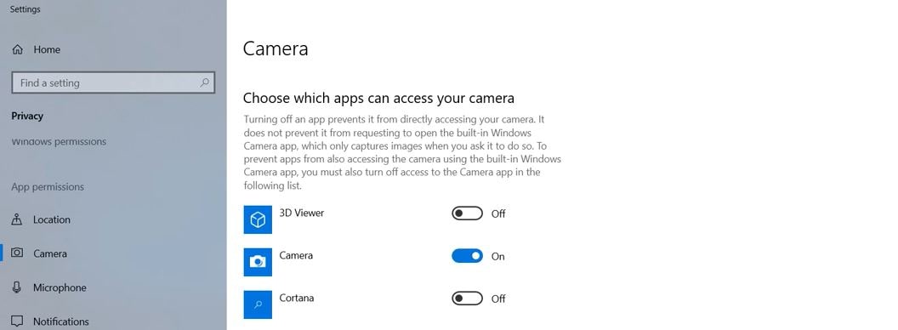Click the App permissions section heading
Screen dimensions: 898x330
48,187
